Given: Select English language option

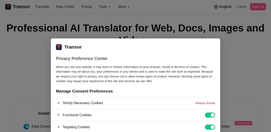Looking at the screenshot, I should [225, 7].
